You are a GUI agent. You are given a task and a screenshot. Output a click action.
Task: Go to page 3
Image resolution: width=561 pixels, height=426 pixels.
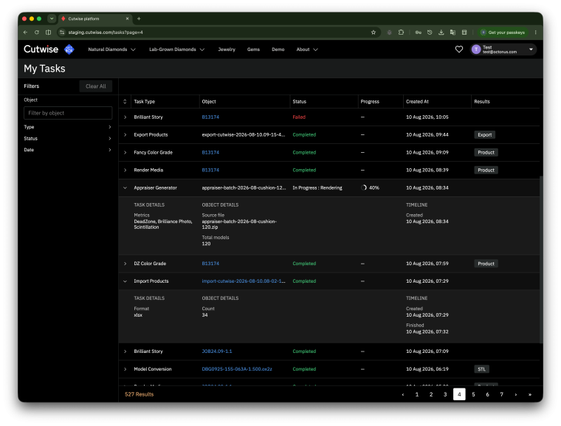445,394
